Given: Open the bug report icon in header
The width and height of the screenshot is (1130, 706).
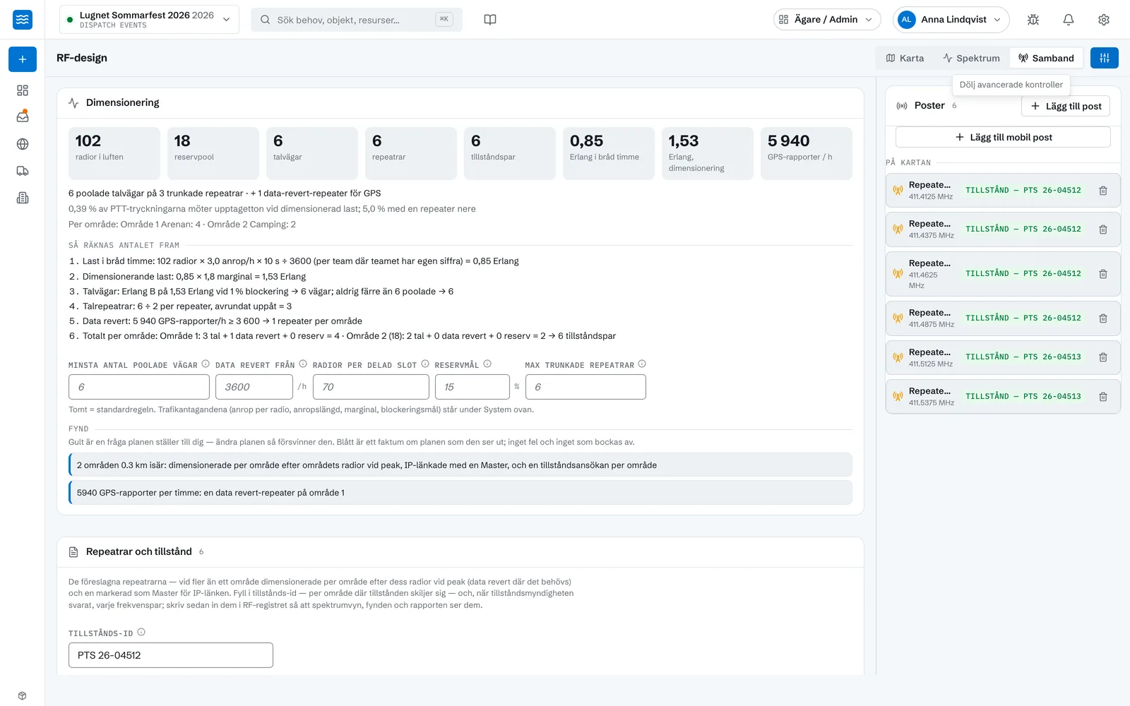Looking at the screenshot, I should coord(1033,20).
